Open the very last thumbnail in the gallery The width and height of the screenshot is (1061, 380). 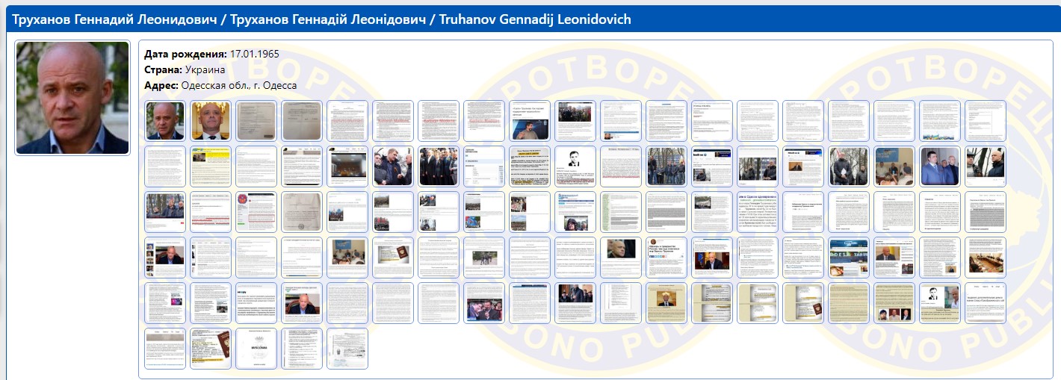click(x=347, y=349)
